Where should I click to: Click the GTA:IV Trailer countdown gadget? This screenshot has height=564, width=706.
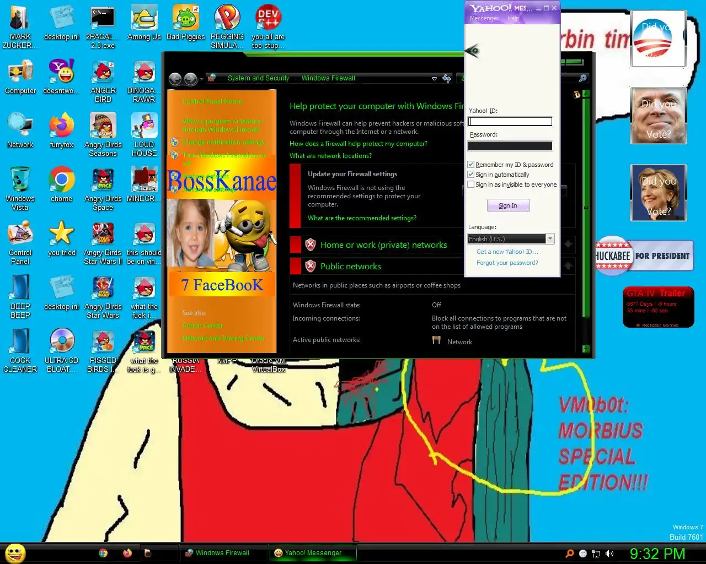click(659, 307)
